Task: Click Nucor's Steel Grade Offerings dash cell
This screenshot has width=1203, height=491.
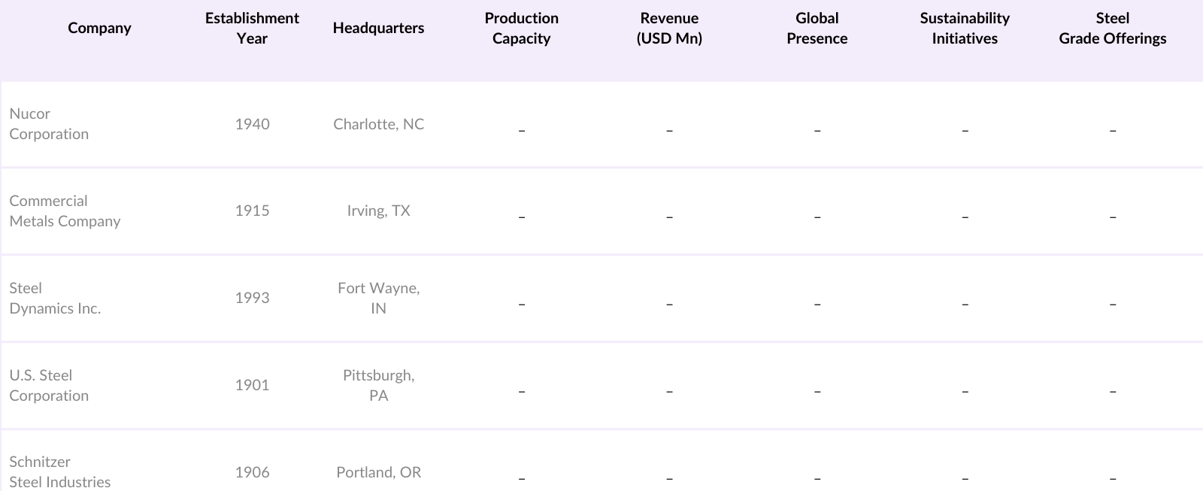Action: (1113, 131)
